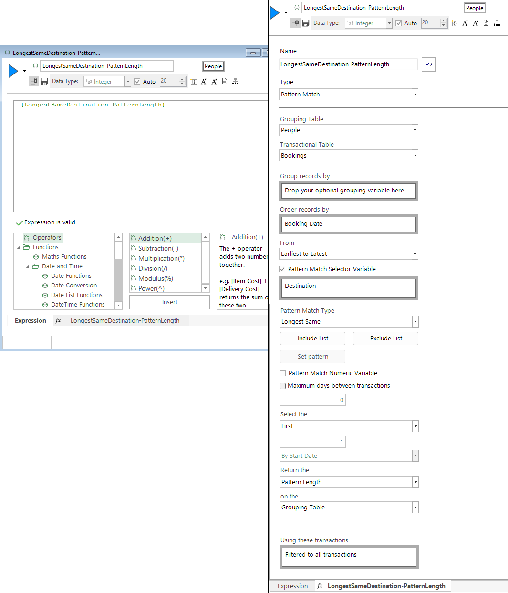Click the Include List button
The height and width of the screenshot is (593, 508).
313,339
